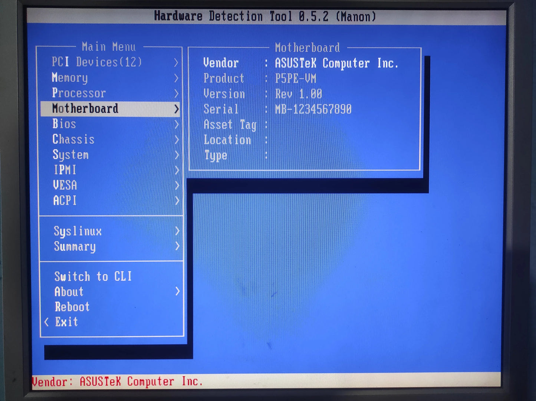
Task: Open the PCI Devices(12) menu entry
Action: coord(110,62)
